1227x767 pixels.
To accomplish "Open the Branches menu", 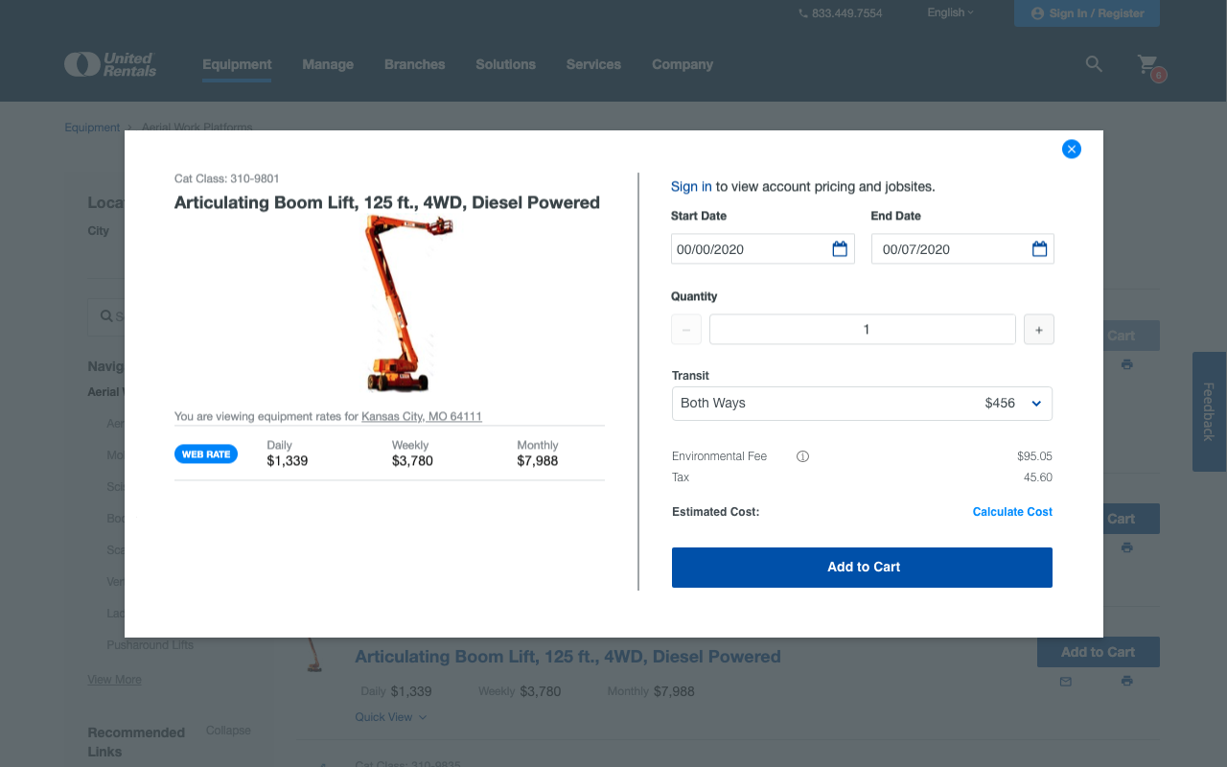I will coord(415,64).
